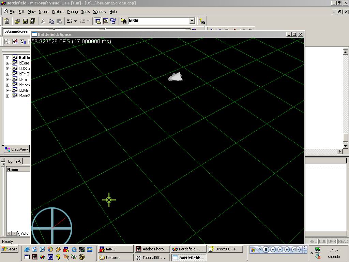The width and height of the screenshot is (349, 262).
Task: Open the Redo history dropdown arrow
Action: [88, 21]
